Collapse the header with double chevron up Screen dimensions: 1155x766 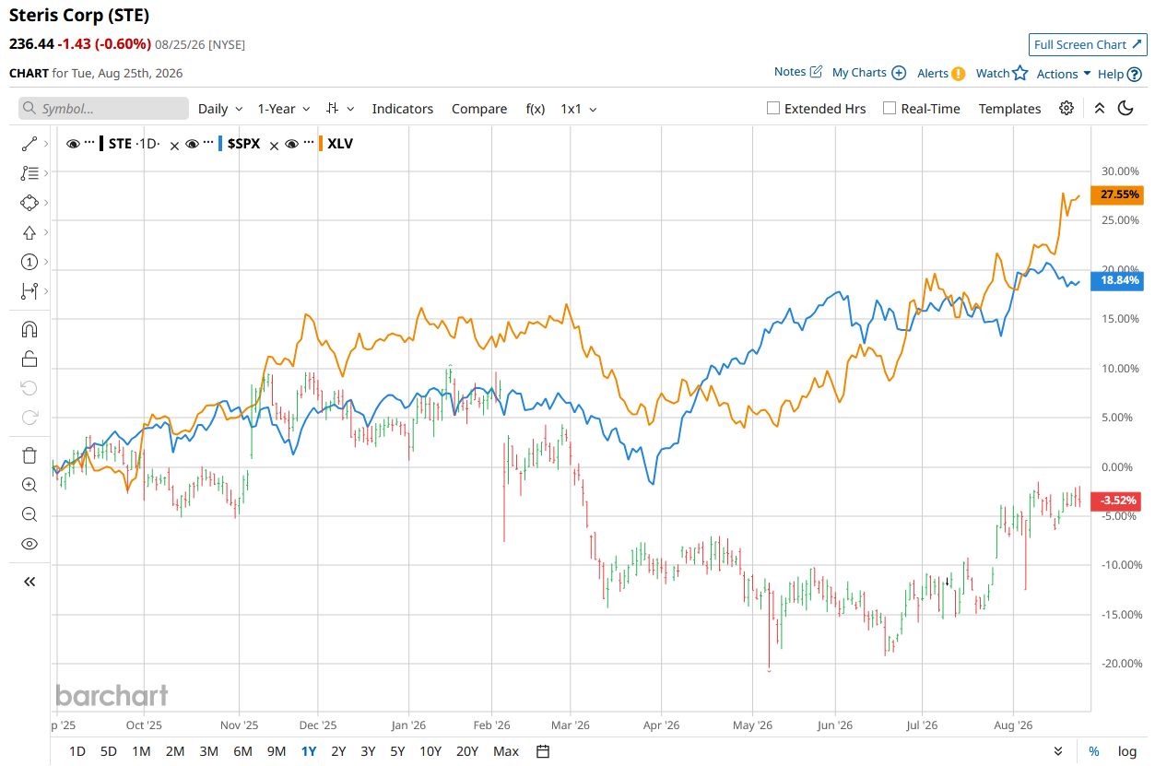coord(1099,108)
